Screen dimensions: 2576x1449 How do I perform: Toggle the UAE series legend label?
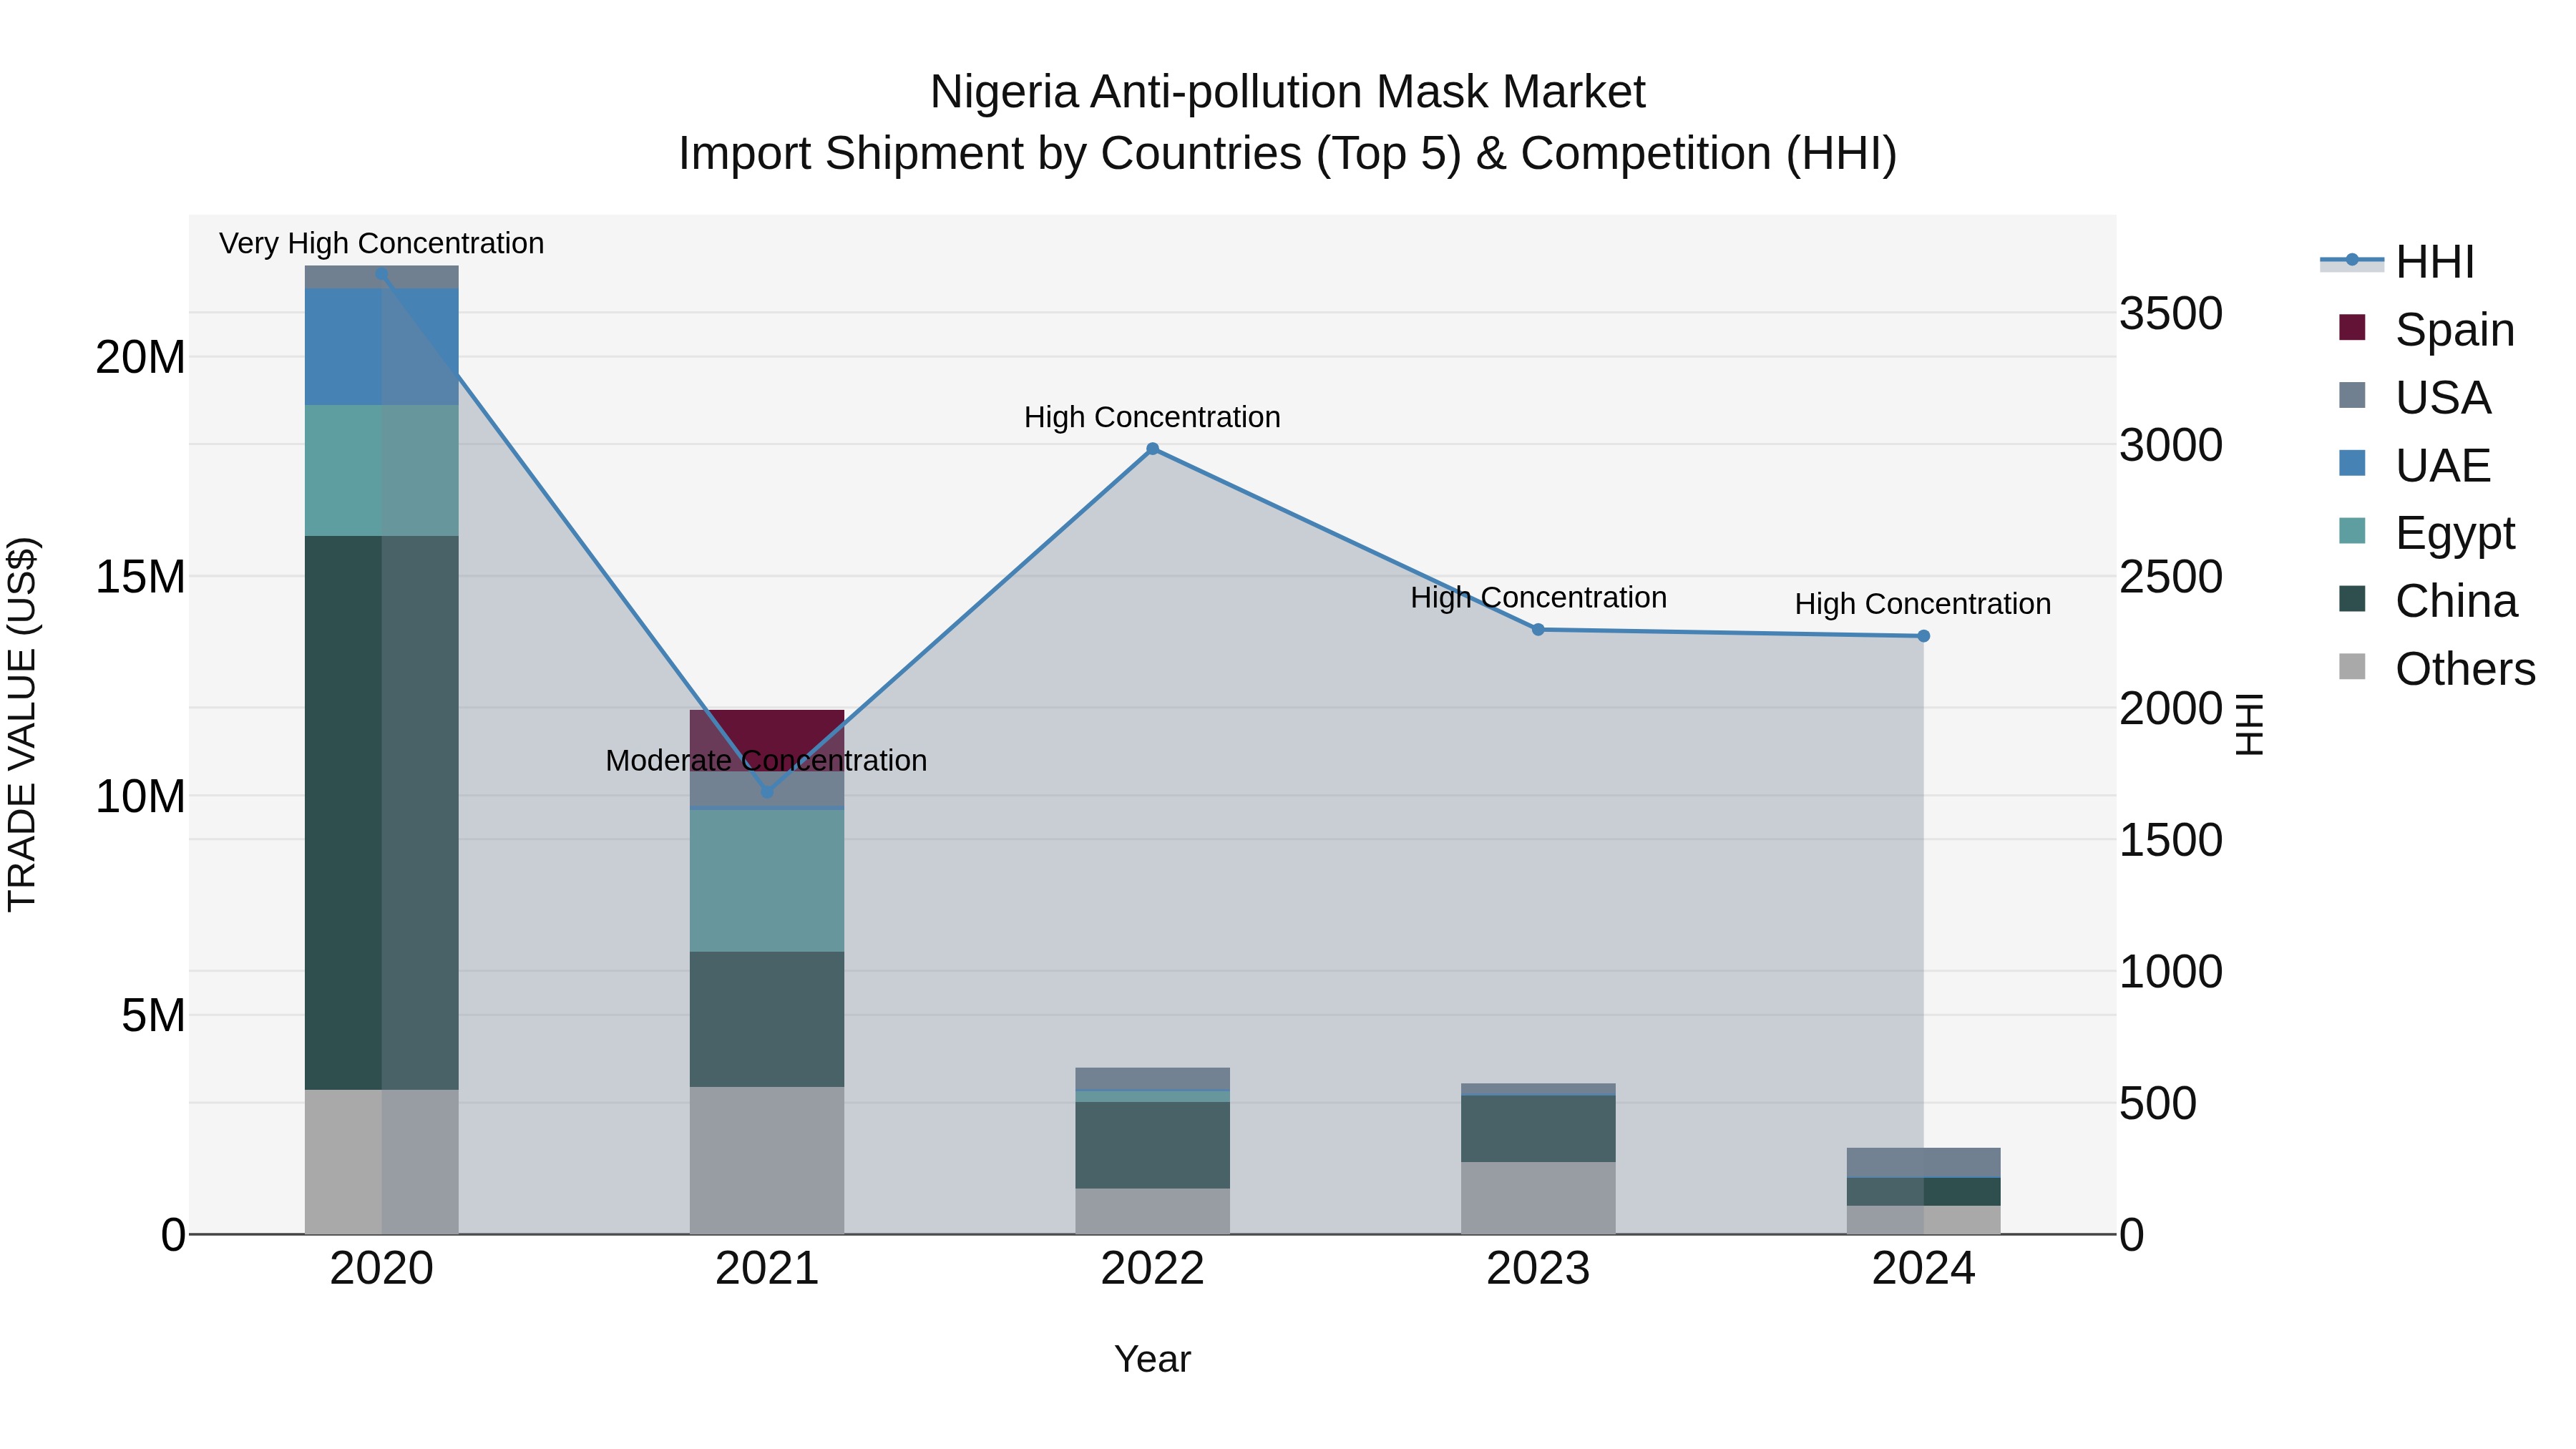coord(2443,466)
